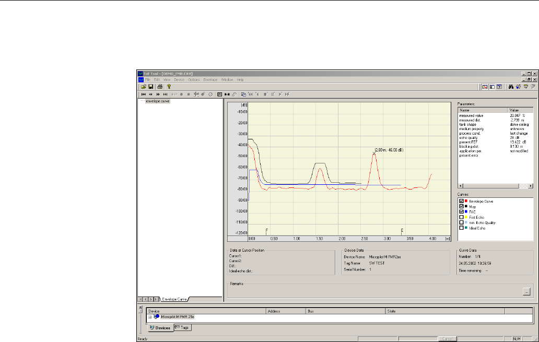Go to next curve with fast-forward icon
This screenshot has height=342, width=539.
coord(158,94)
